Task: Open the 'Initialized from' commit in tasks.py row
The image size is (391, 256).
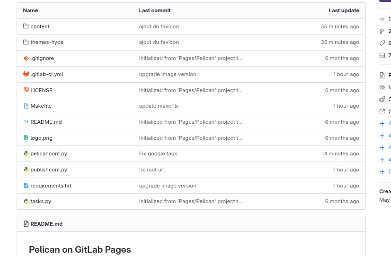Action: pyautogui.click(x=191, y=201)
